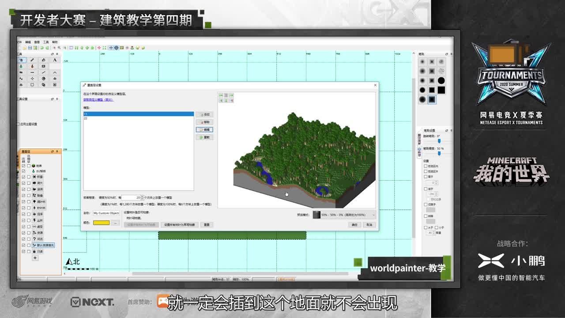Image resolution: width=565 pixels, height=318 pixels.
Task: Choose the large solid black circle brush
Action: click(441, 80)
